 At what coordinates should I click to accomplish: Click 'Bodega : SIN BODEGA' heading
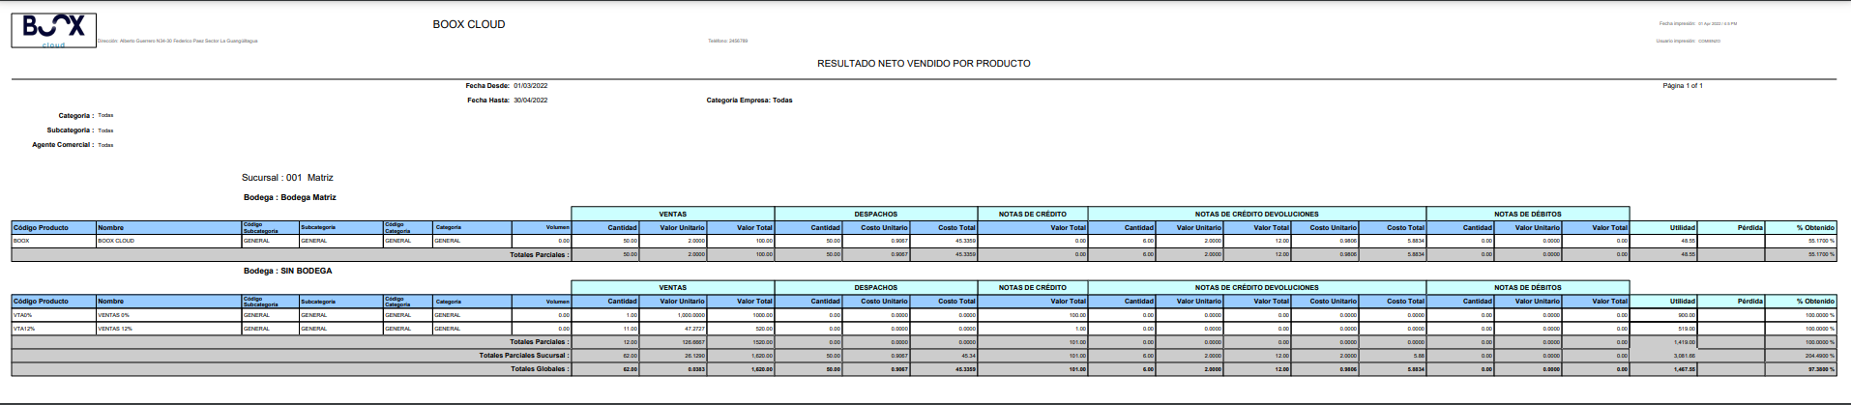click(287, 271)
